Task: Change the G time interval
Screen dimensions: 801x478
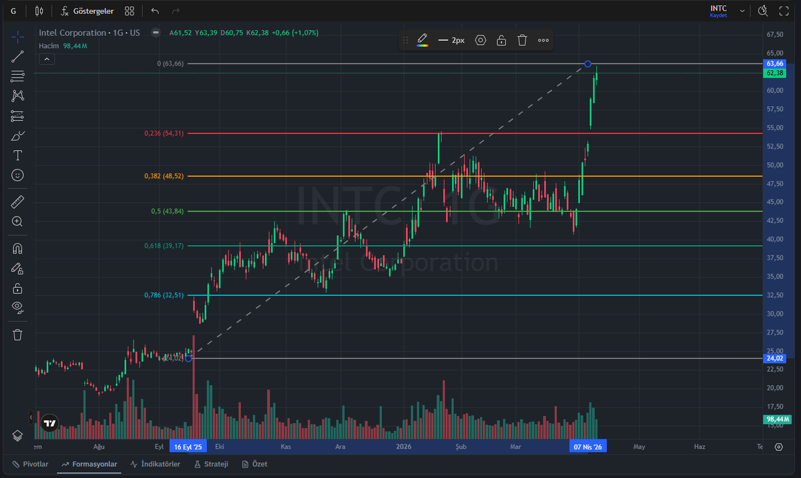Action: click(x=13, y=11)
